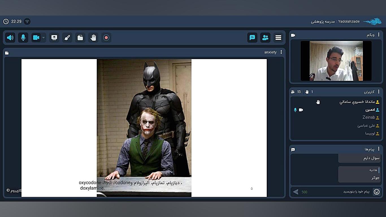Open the webcam panel three-dot menu
This screenshot has height=217, width=386.
[379, 35]
